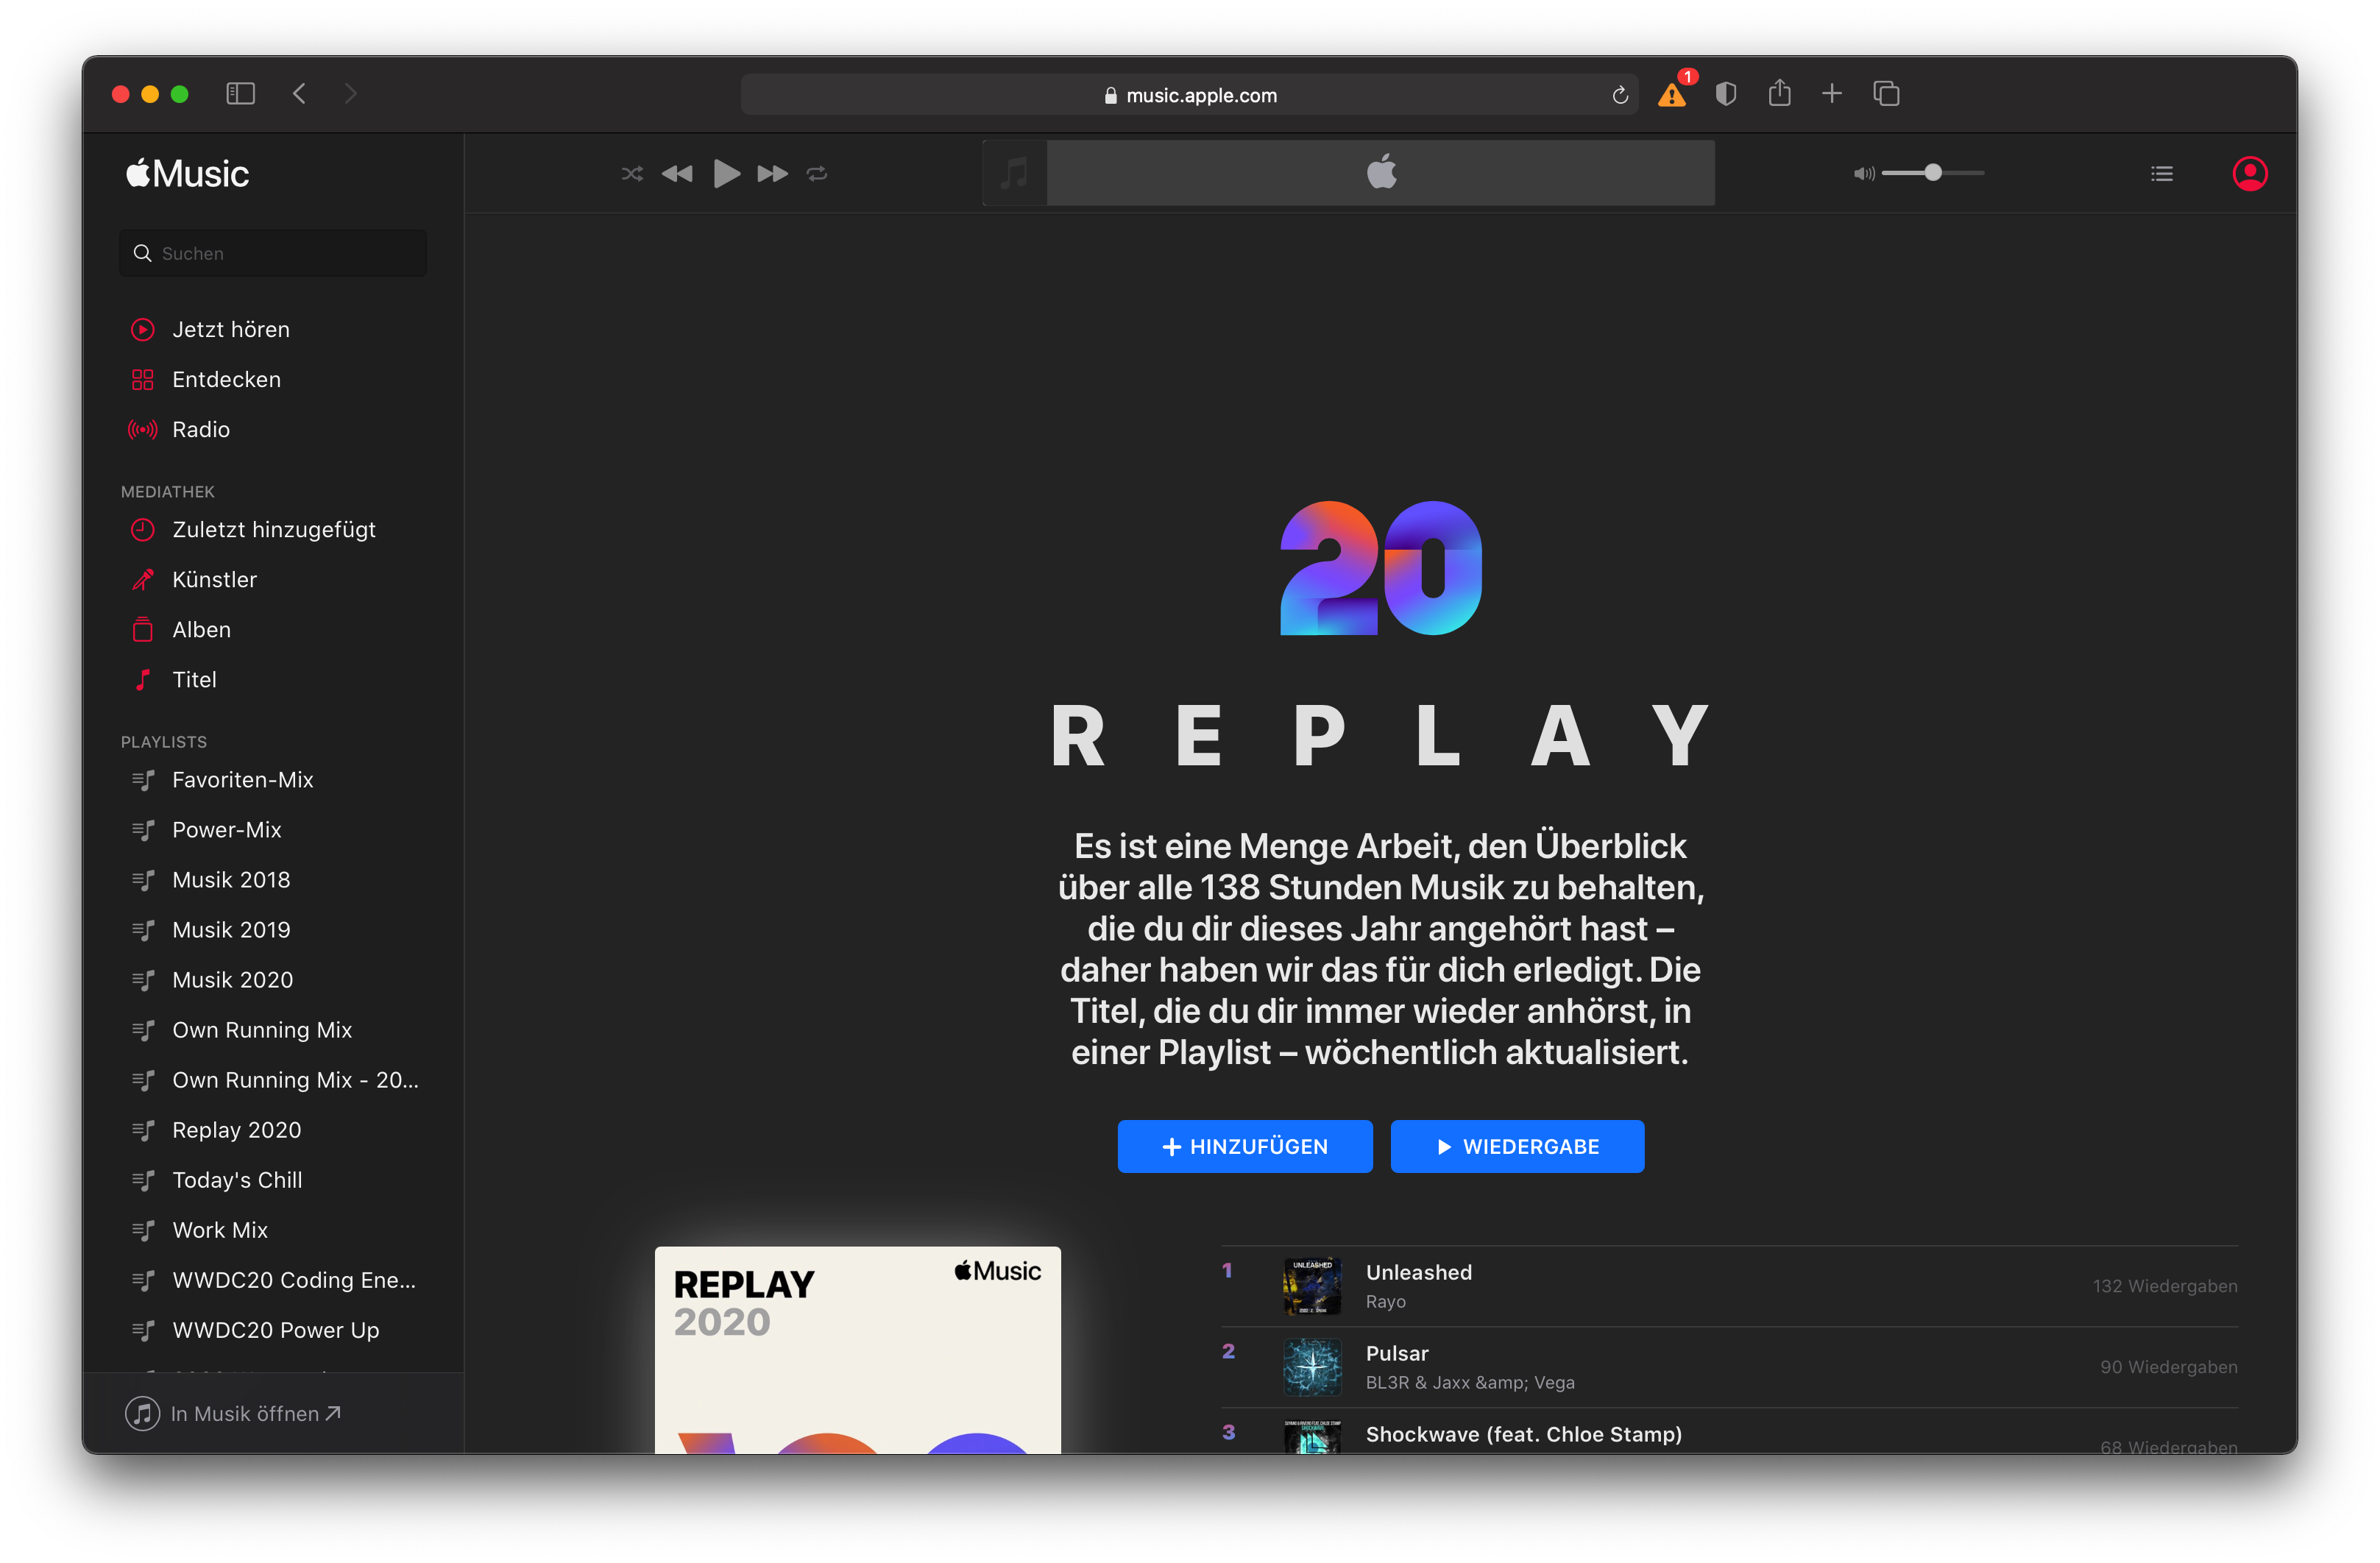Open Jetzt hören
The height and width of the screenshot is (1563, 2380).
tap(231, 329)
